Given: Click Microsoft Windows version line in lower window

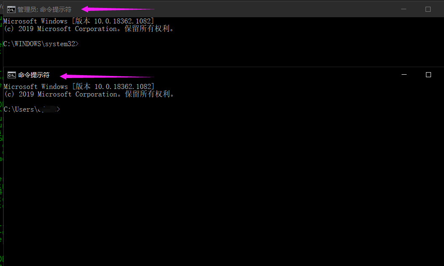Looking at the screenshot, I should [79, 86].
